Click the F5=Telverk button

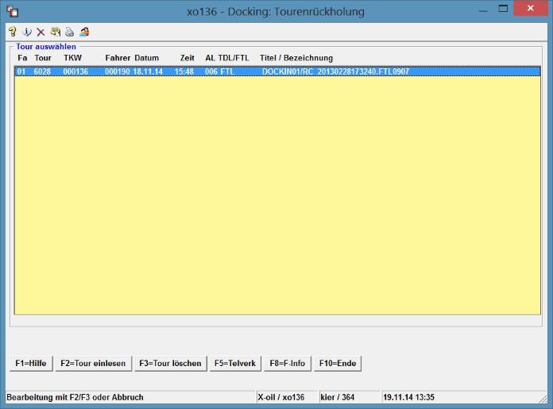235,363
